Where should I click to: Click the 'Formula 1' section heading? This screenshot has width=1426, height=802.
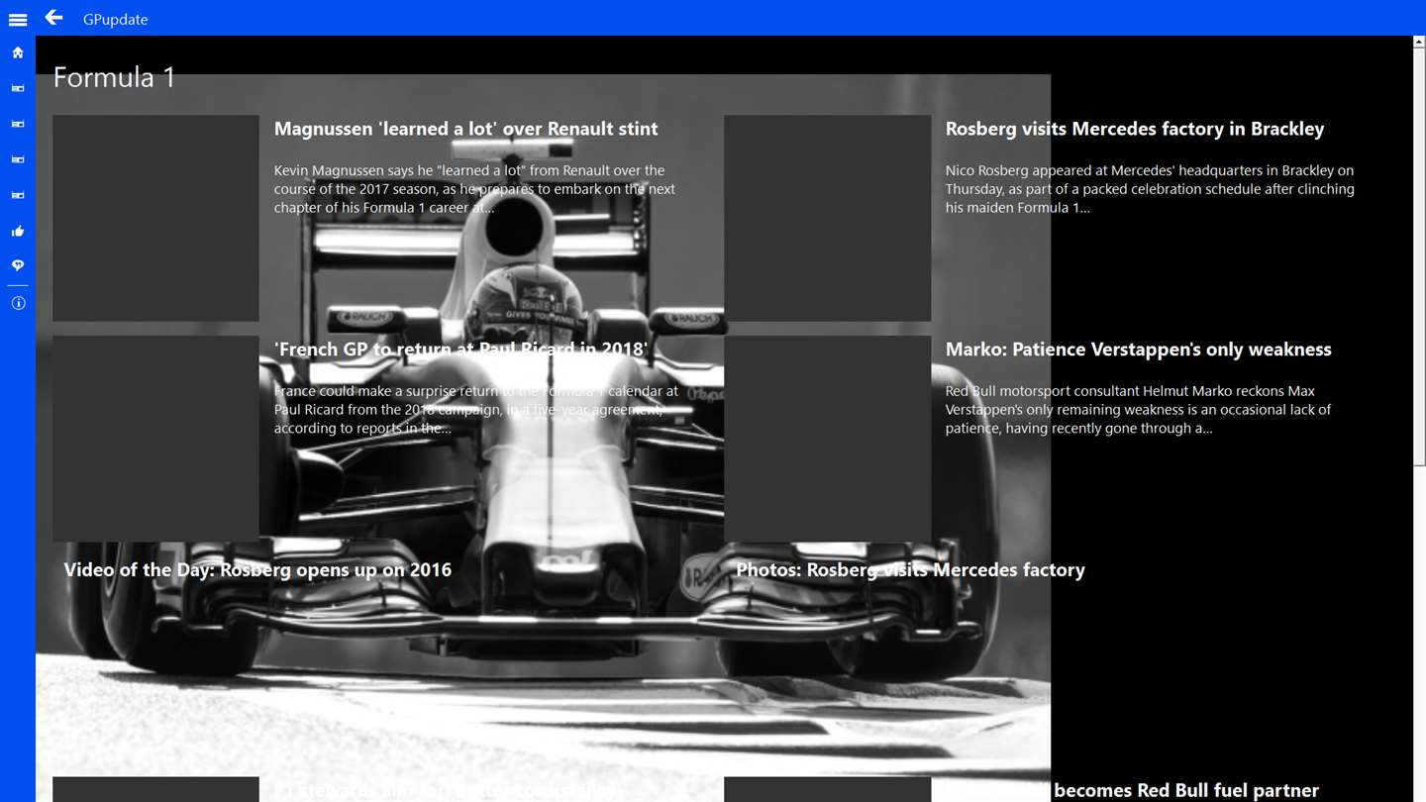point(114,77)
